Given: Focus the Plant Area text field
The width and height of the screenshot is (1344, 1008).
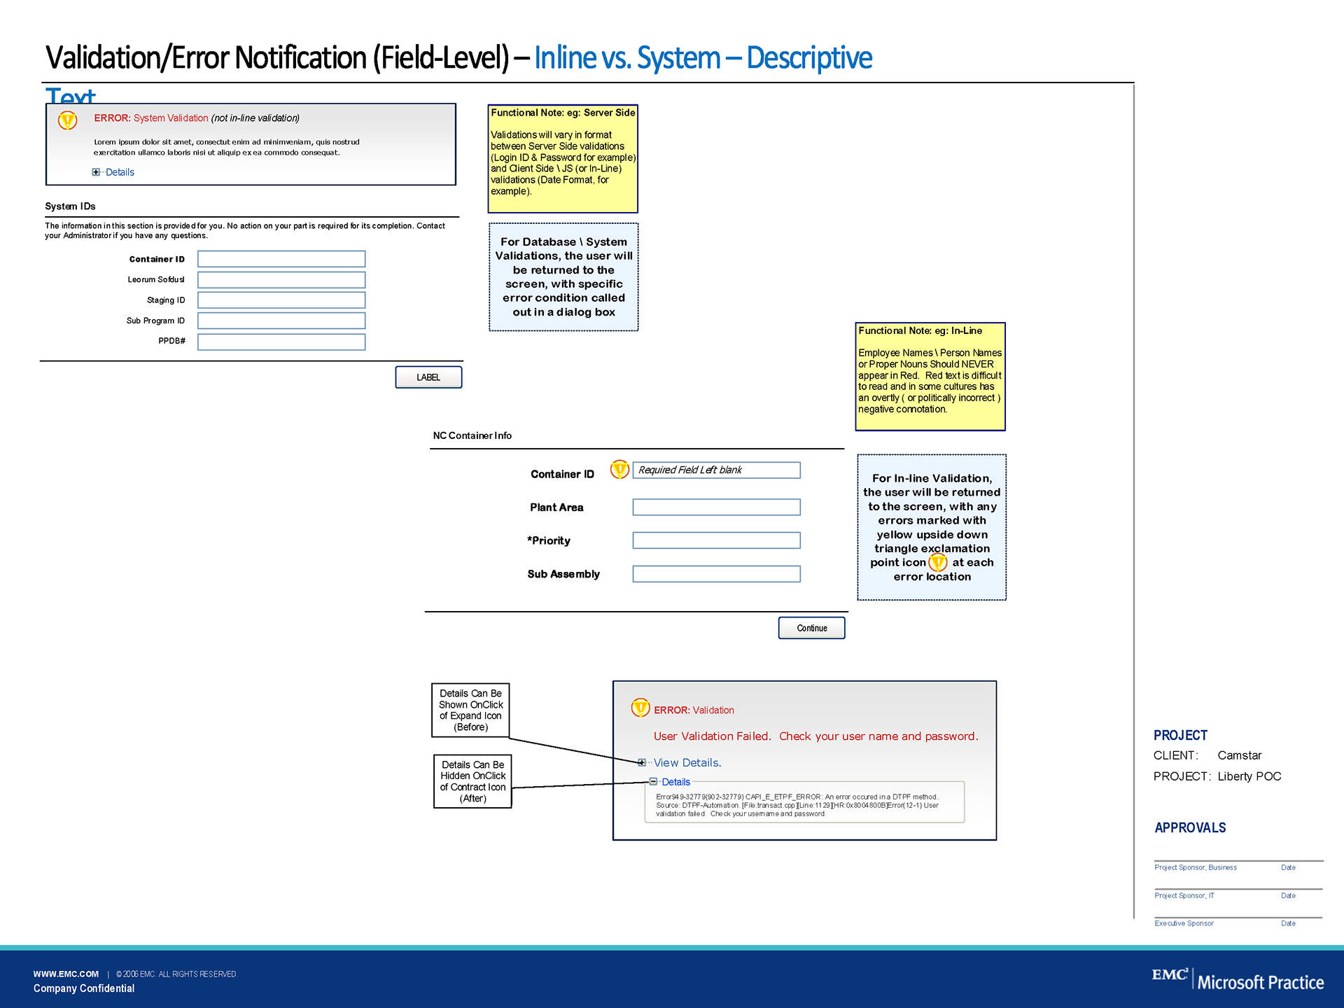Looking at the screenshot, I should click(x=716, y=507).
